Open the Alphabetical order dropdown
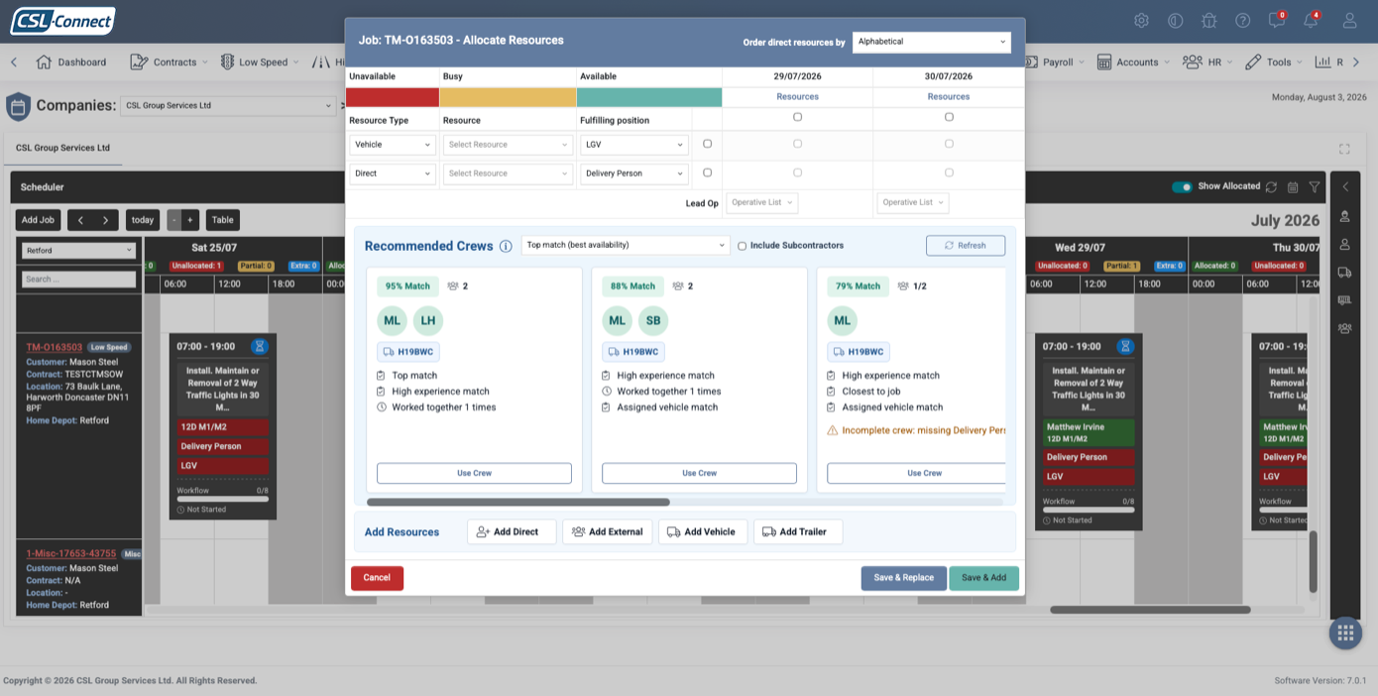1378x696 pixels. click(x=932, y=42)
